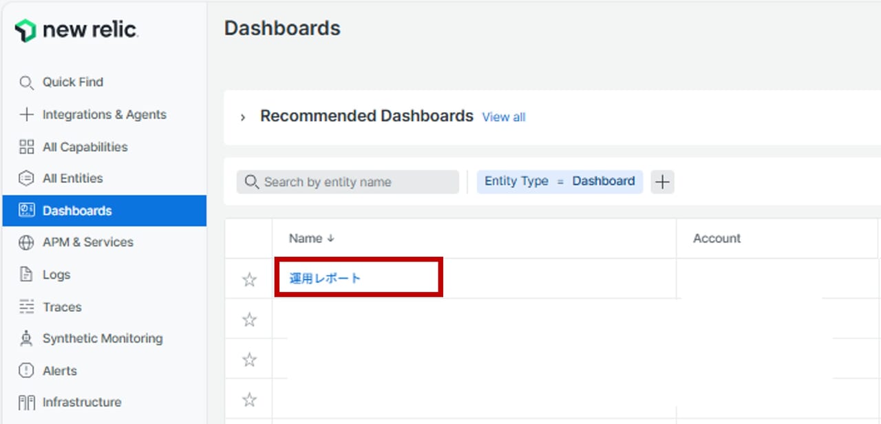Select Alerts from the sidebar
The width and height of the screenshot is (881, 424).
tap(60, 371)
